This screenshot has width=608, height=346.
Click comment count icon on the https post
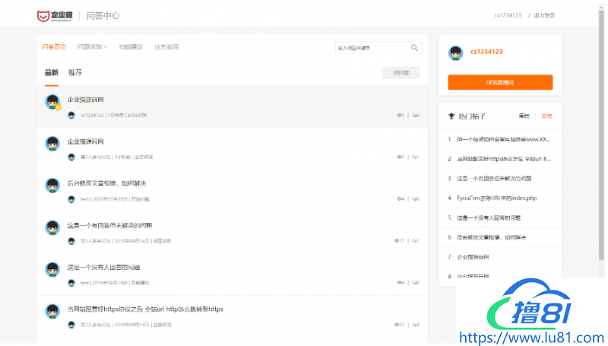click(x=414, y=325)
